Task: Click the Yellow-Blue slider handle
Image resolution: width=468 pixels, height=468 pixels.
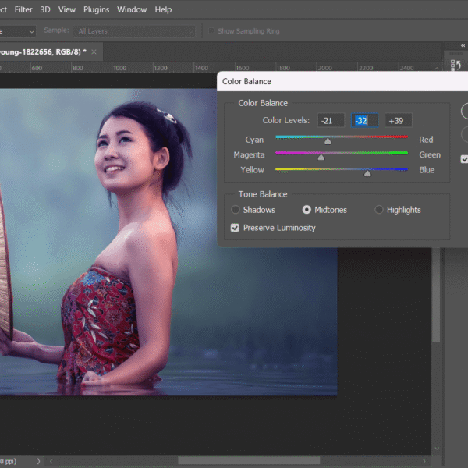Action: [x=367, y=173]
